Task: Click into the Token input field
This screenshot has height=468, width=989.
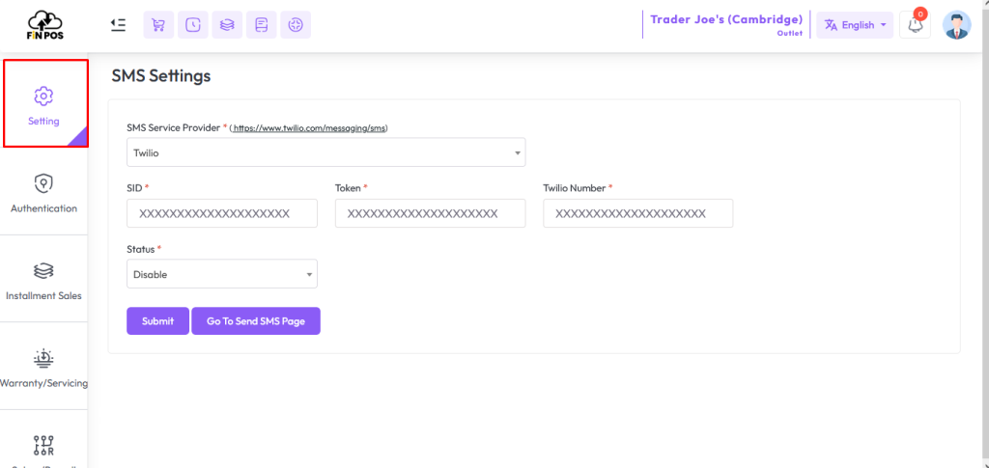Action: [430, 213]
